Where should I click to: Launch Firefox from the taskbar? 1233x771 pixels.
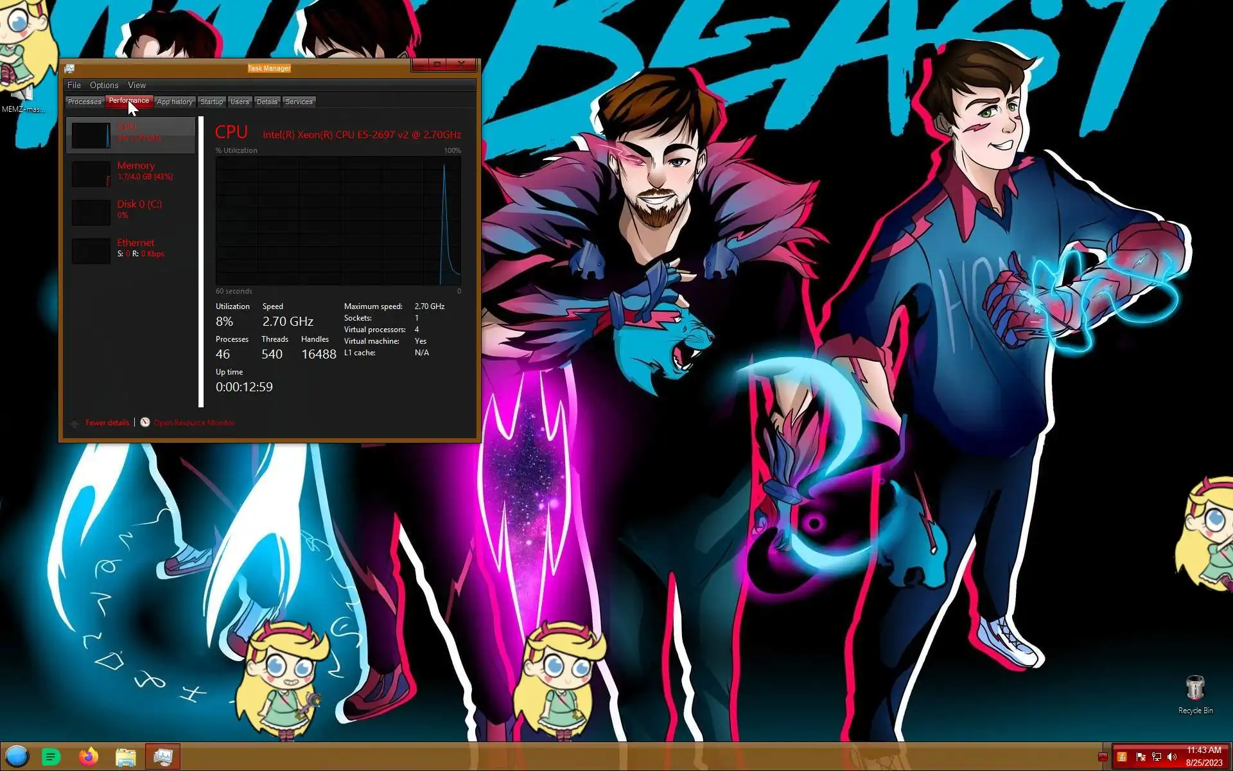coord(89,757)
